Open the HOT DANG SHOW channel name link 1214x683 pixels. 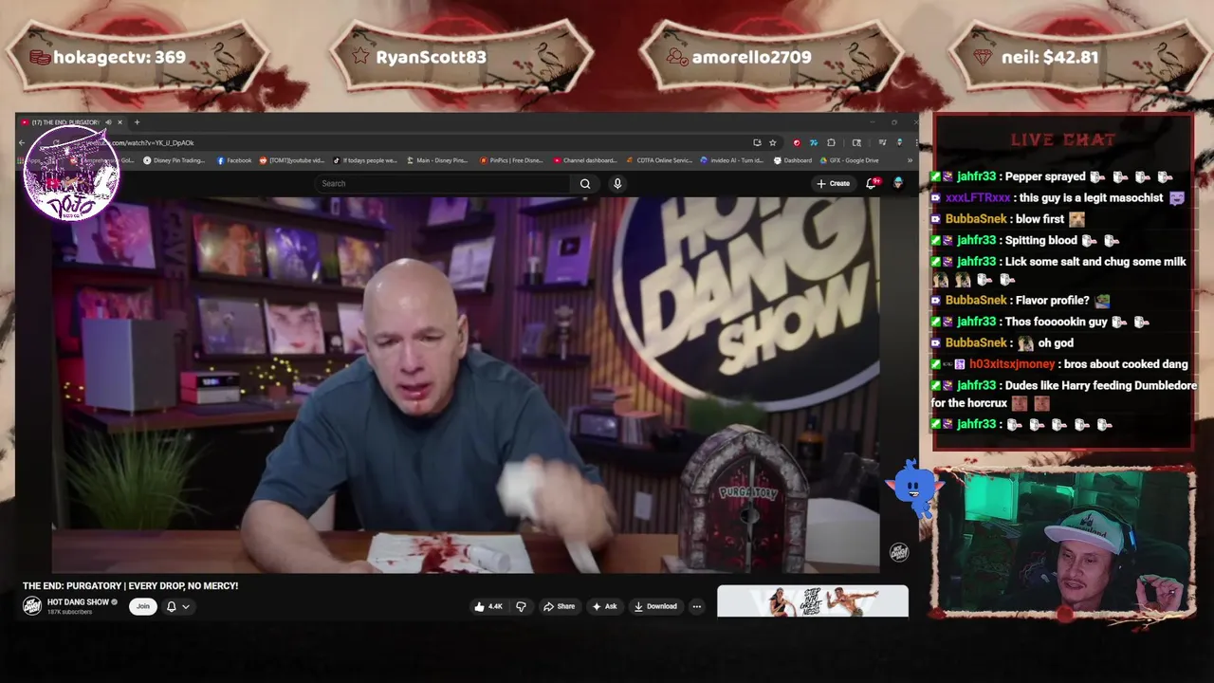coord(78,602)
